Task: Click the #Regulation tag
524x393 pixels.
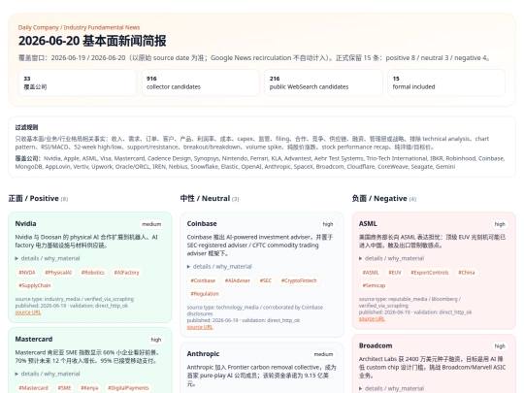Action: pos(205,294)
